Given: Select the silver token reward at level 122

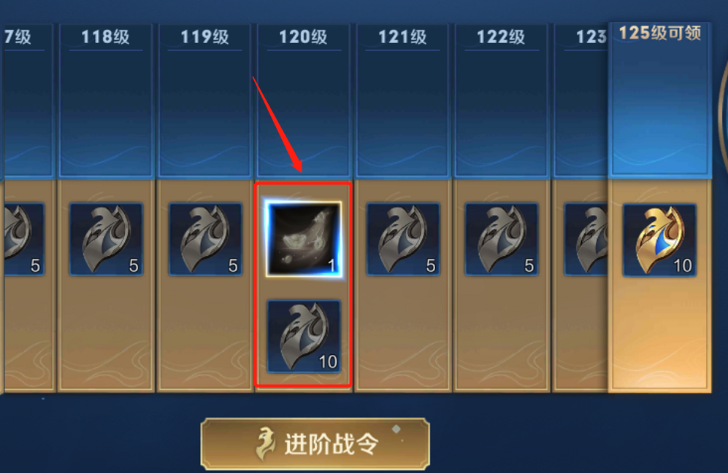Looking at the screenshot, I should pos(502,239).
